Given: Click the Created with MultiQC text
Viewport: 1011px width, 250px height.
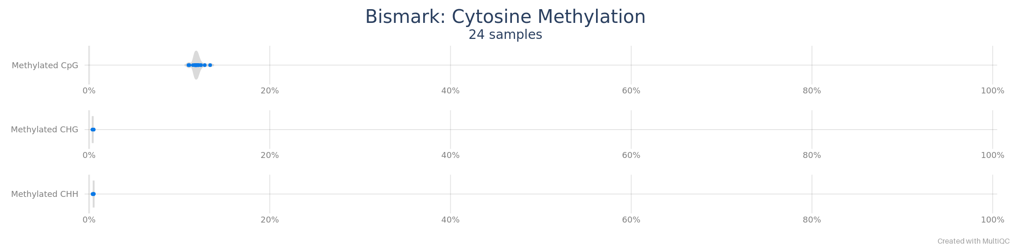Looking at the screenshot, I should coord(973,241).
